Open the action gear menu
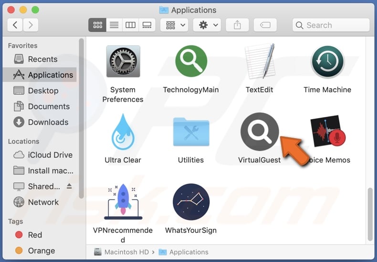Image resolution: width=377 pixels, height=262 pixels. point(207,25)
